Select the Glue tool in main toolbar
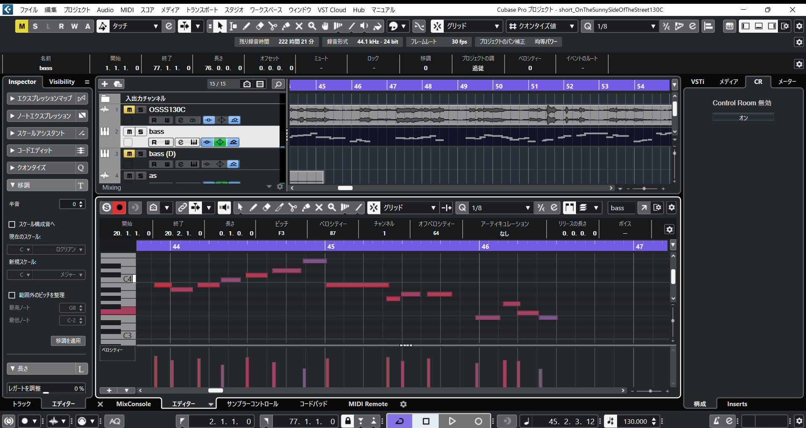 pos(286,26)
